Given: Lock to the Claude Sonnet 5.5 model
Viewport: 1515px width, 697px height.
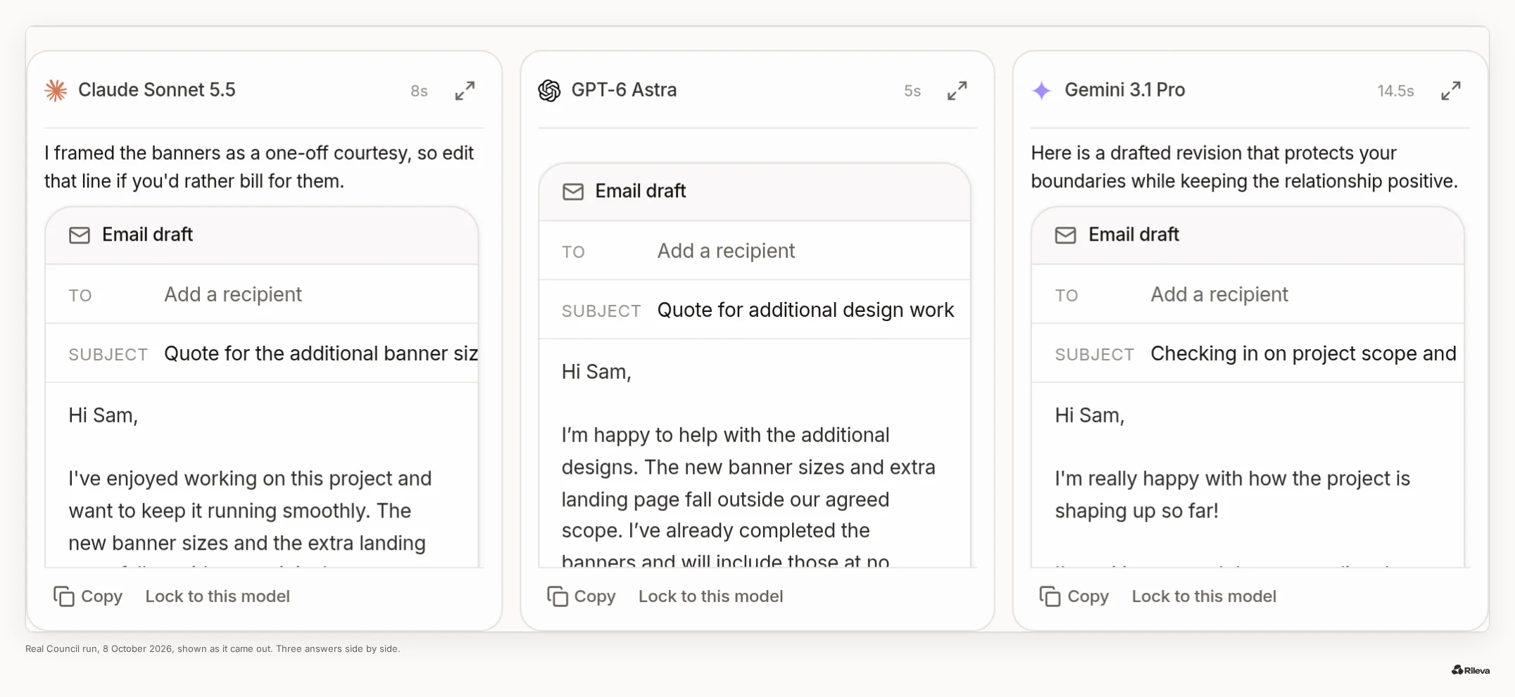Looking at the screenshot, I should coord(218,596).
